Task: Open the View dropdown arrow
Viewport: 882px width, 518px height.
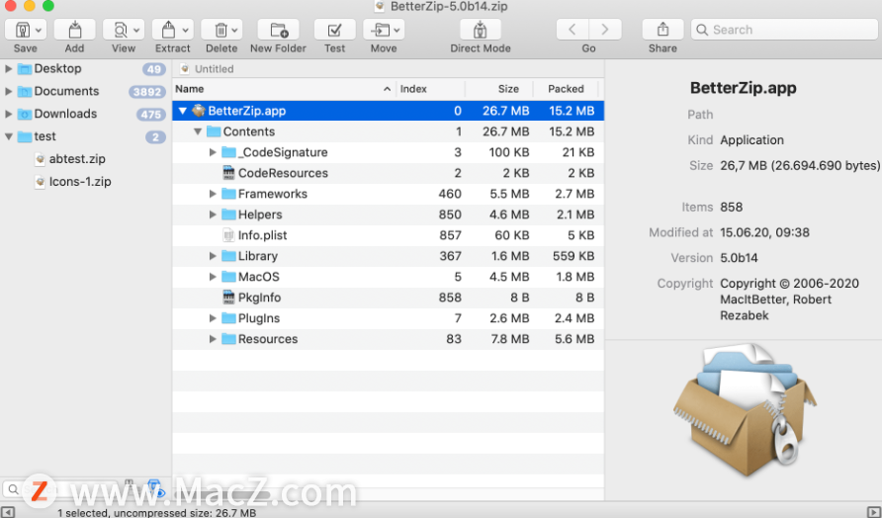Action: [136, 31]
